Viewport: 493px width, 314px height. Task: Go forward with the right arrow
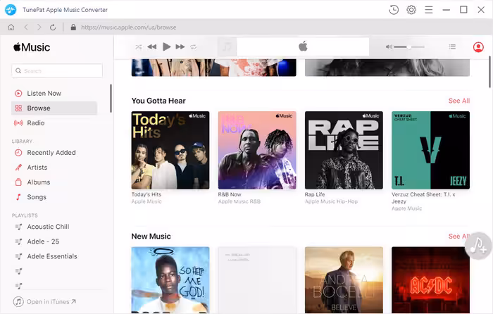click(x=39, y=27)
